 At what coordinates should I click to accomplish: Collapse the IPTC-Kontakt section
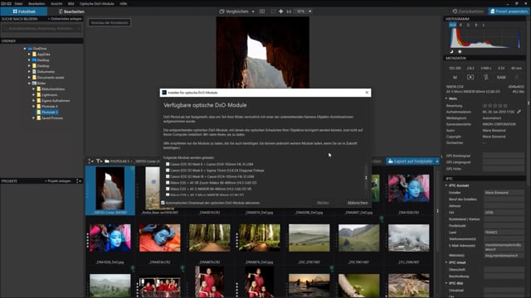446,185
